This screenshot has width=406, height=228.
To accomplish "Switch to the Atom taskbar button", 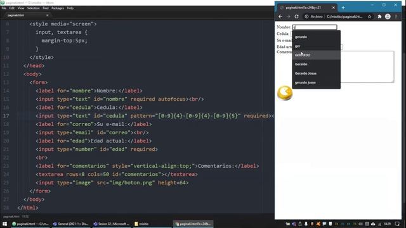I will coord(30,224).
